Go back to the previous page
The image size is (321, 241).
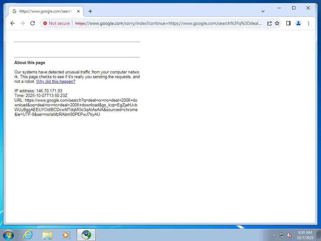(x=13, y=23)
